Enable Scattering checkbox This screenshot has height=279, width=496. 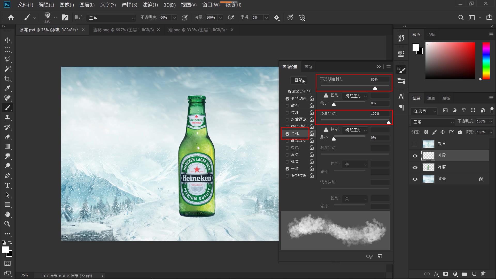(287, 106)
